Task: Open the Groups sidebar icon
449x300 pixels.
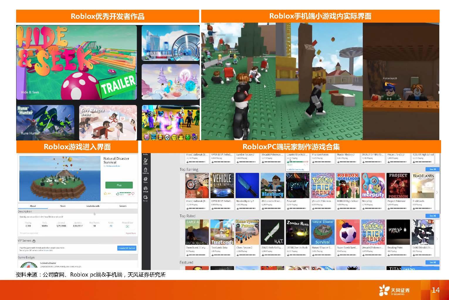Action: point(145,189)
